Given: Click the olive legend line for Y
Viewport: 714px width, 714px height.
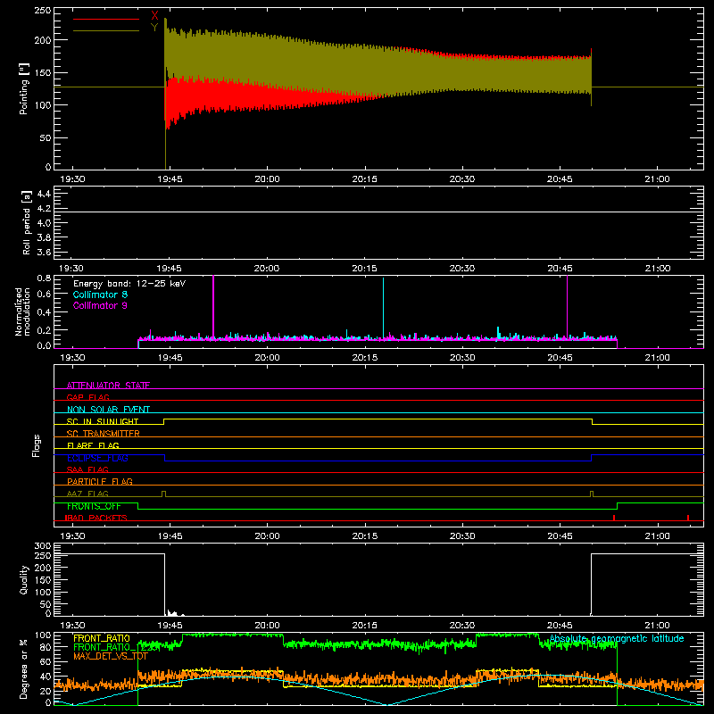Looking at the screenshot, I should 106,30.
